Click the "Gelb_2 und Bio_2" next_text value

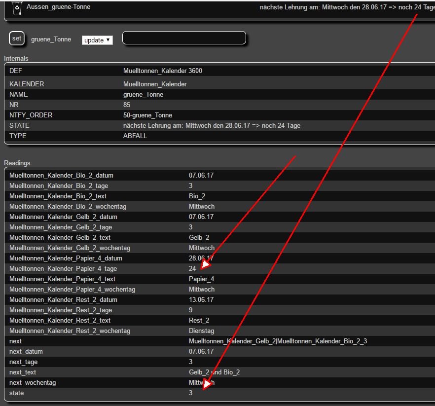214,372
